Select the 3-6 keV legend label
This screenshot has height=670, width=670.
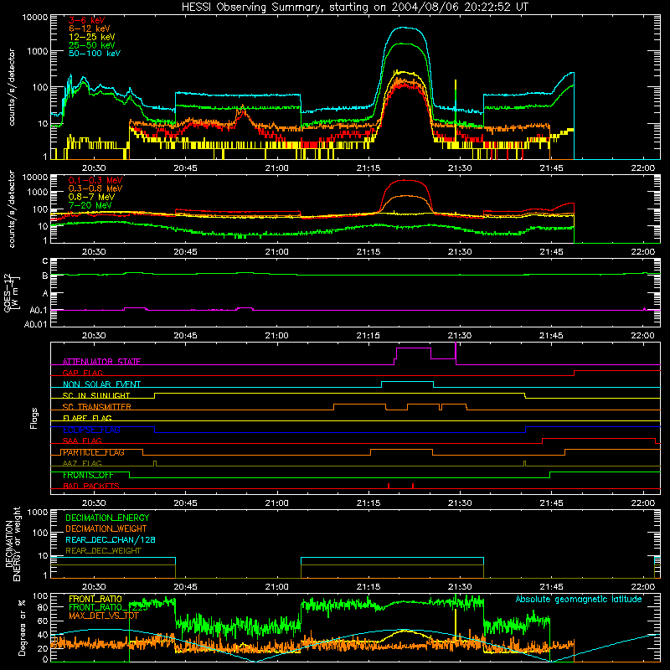(x=86, y=20)
